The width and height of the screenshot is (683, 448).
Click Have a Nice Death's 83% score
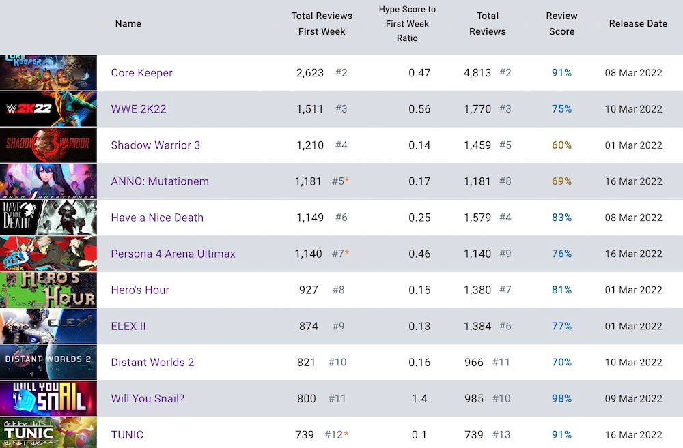562,218
